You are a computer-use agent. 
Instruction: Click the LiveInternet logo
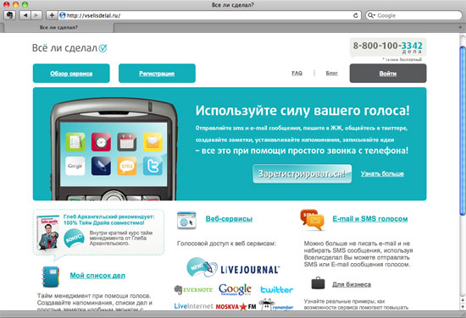193,306
